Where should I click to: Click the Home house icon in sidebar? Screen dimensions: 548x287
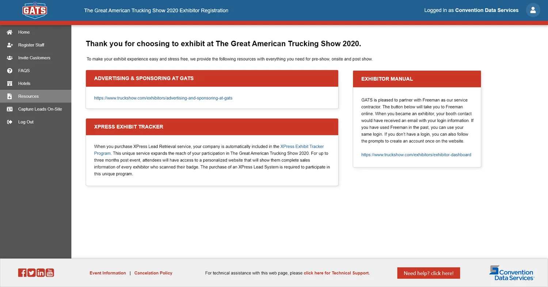(10, 32)
